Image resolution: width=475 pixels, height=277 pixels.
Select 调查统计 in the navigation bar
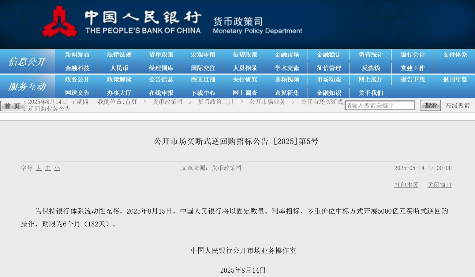[371, 55]
